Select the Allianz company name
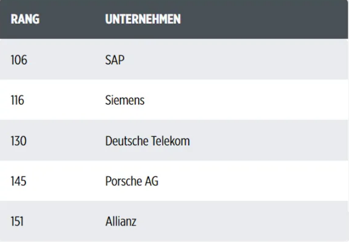The image size is (349, 242). (121, 221)
